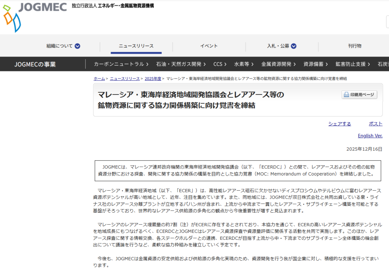389x270 pixels.
Task: Click the ポスト link
Action: pyautogui.click(x=375, y=124)
